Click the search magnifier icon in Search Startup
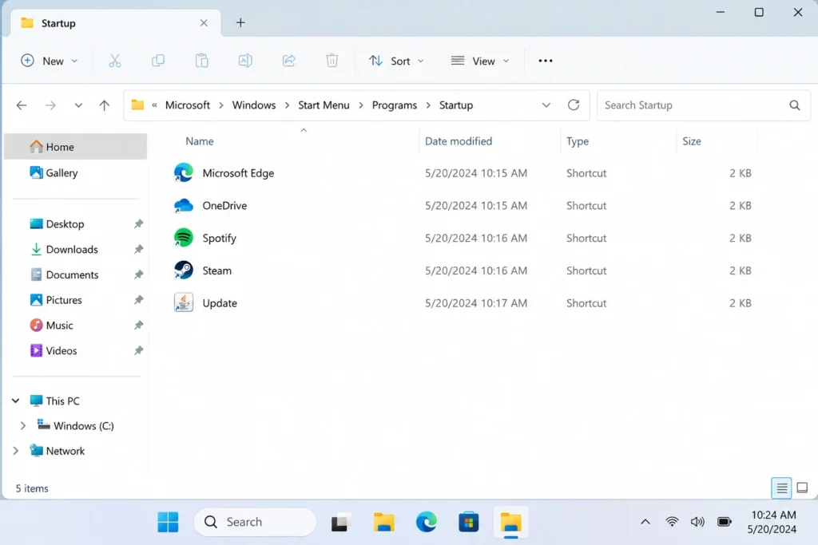 click(x=795, y=105)
